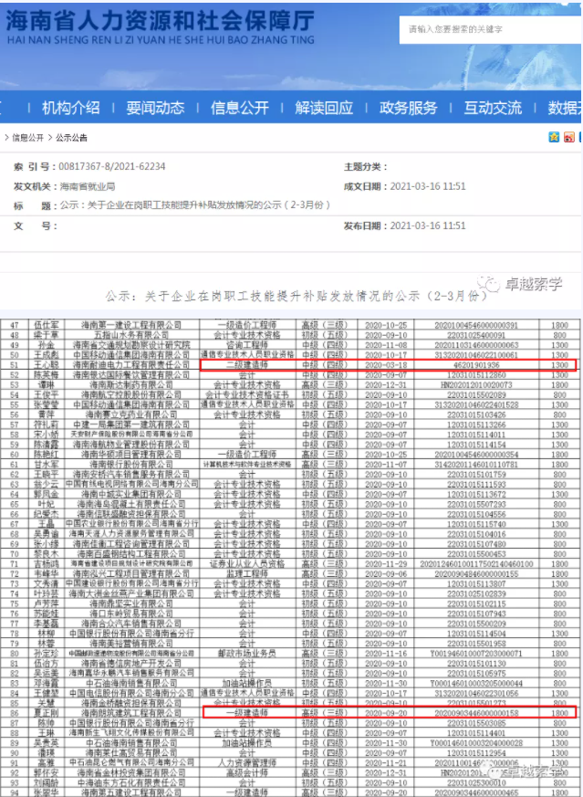Select the 标题 field text about 2-3月份 subsidy

point(195,205)
